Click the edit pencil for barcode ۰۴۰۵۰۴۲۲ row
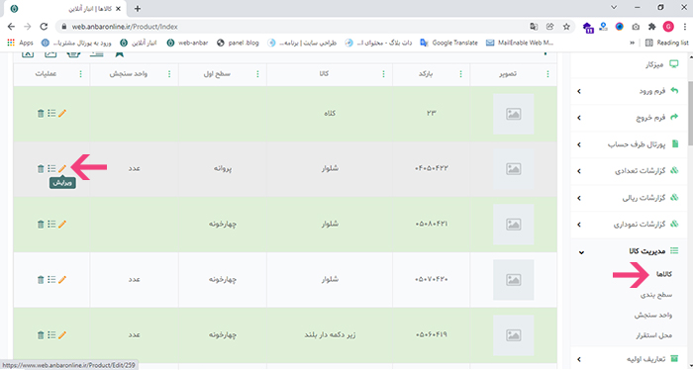Image resolution: width=693 pixels, height=370 pixels. [62, 168]
